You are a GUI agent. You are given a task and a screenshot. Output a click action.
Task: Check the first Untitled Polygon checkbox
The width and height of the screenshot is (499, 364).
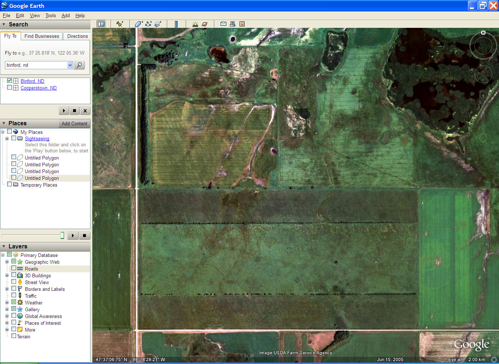tap(14, 157)
